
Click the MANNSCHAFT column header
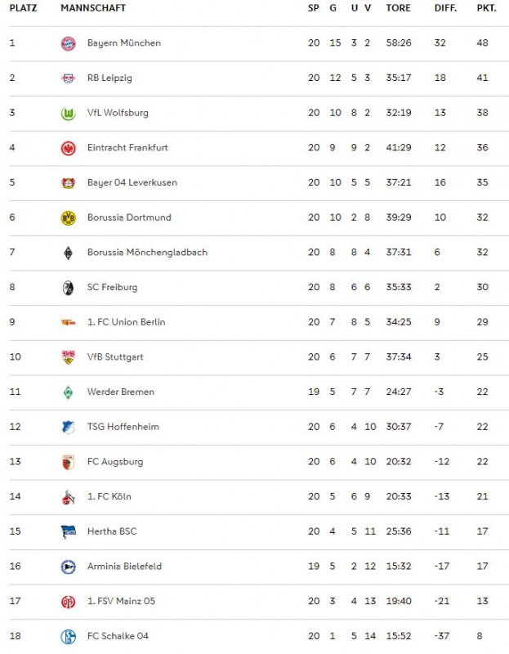93,8
